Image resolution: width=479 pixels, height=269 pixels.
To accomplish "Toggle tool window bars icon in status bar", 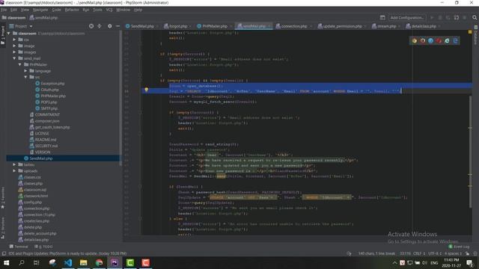I will tap(4, 253).
